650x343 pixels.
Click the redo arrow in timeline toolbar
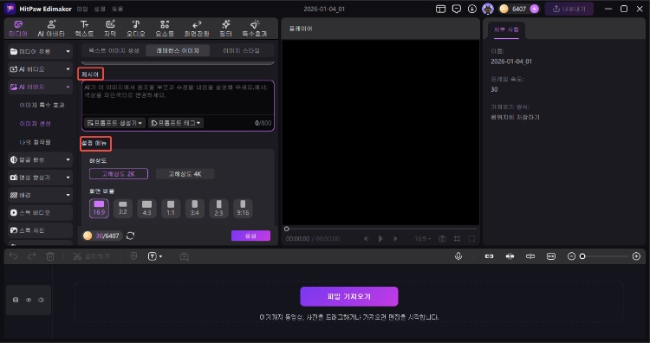(31, 256)
